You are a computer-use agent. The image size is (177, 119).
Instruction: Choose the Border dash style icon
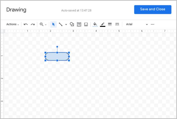pos(117,24)
